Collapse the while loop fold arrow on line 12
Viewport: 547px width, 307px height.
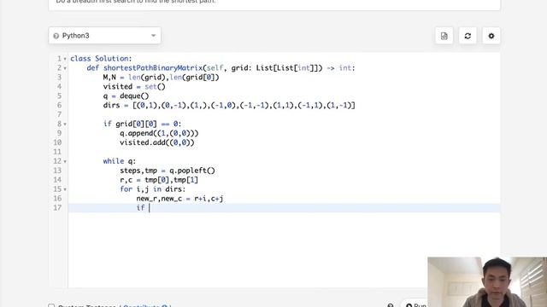[x=65, y=161]
